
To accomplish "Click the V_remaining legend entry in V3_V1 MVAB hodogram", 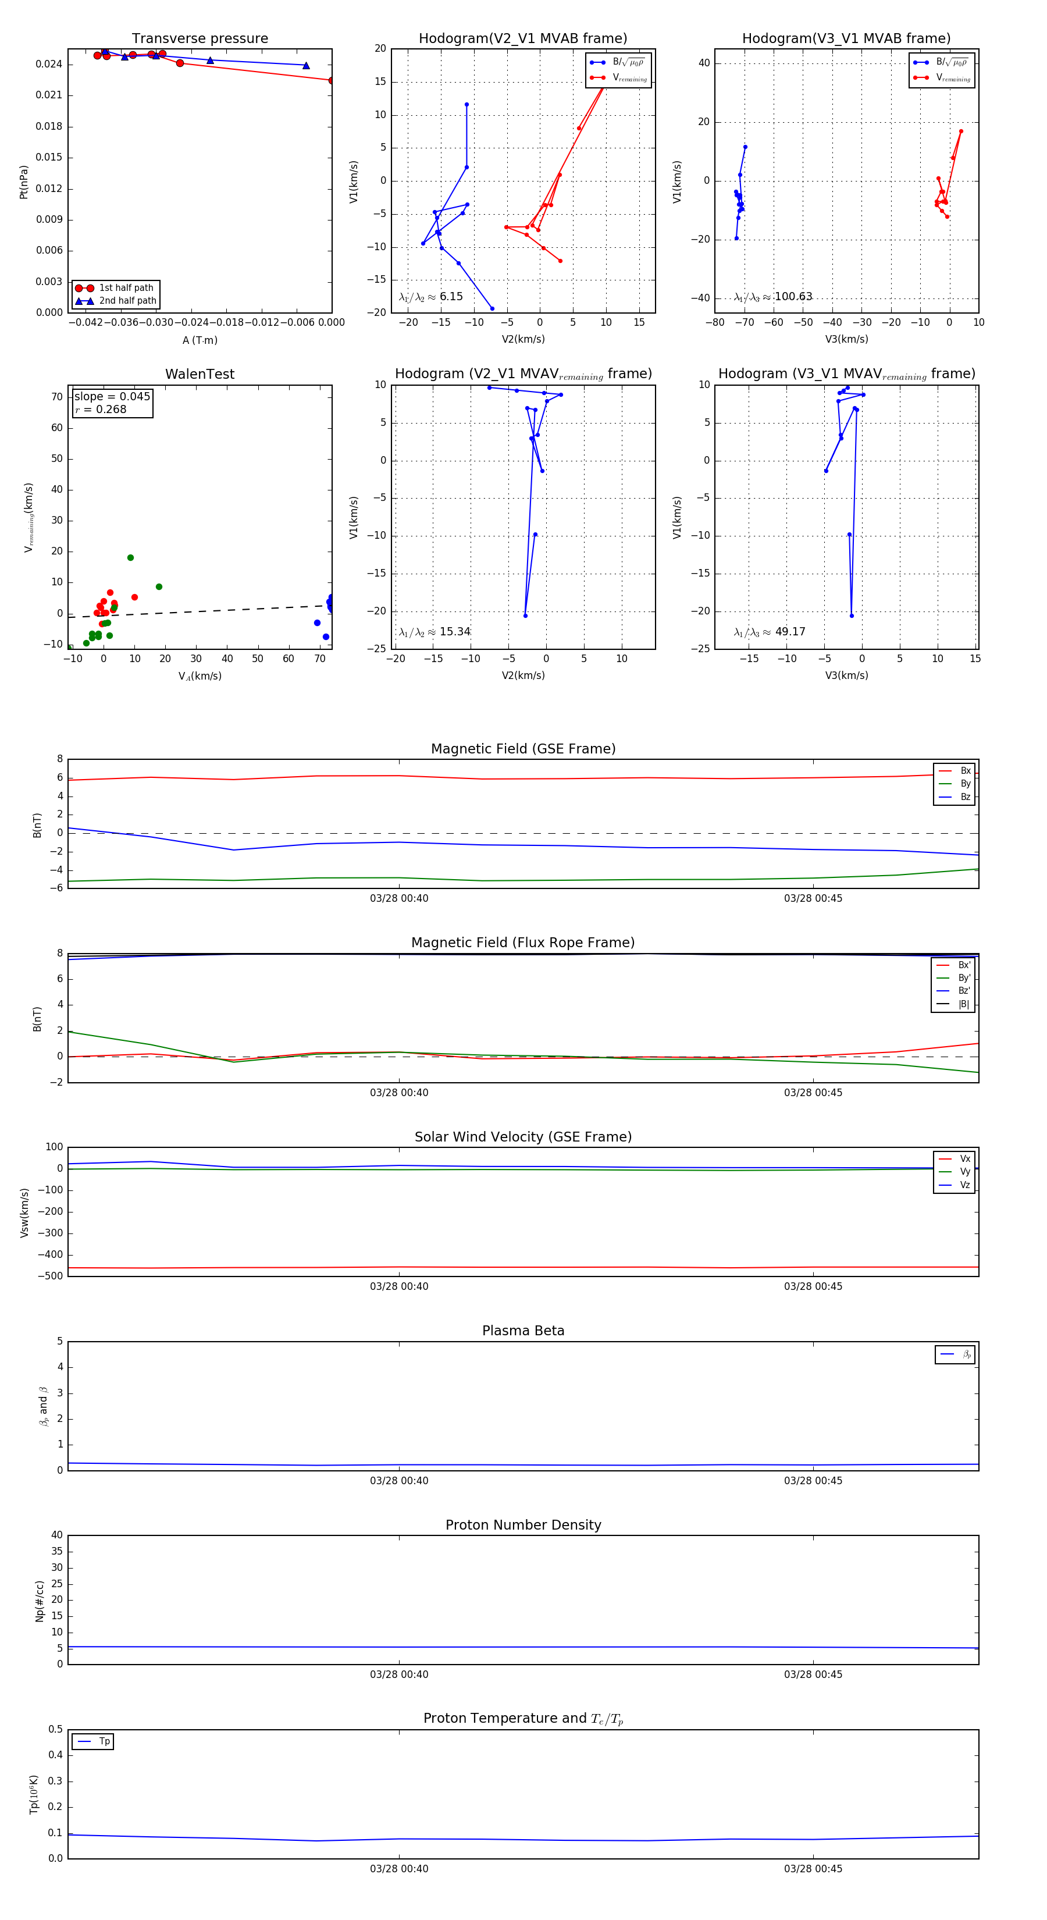I will (x=942, y=77).
